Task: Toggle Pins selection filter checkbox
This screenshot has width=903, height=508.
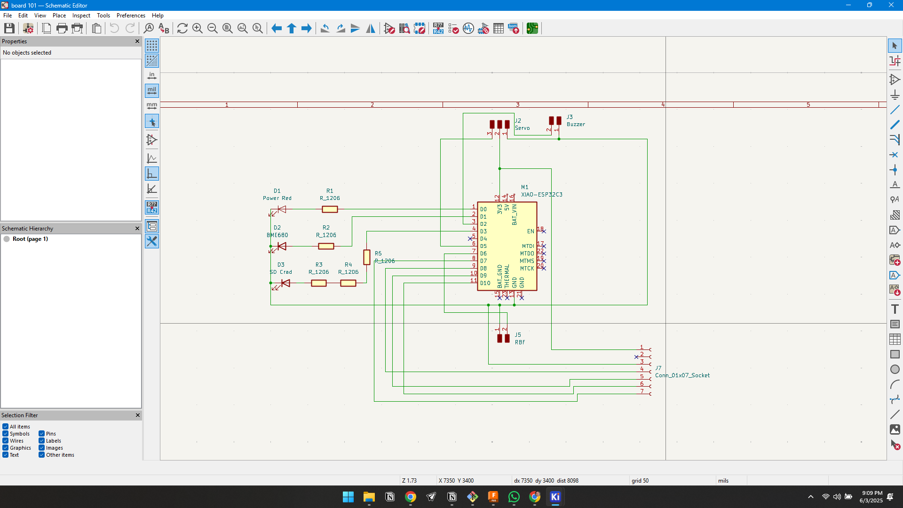Action: click(41, 434)
